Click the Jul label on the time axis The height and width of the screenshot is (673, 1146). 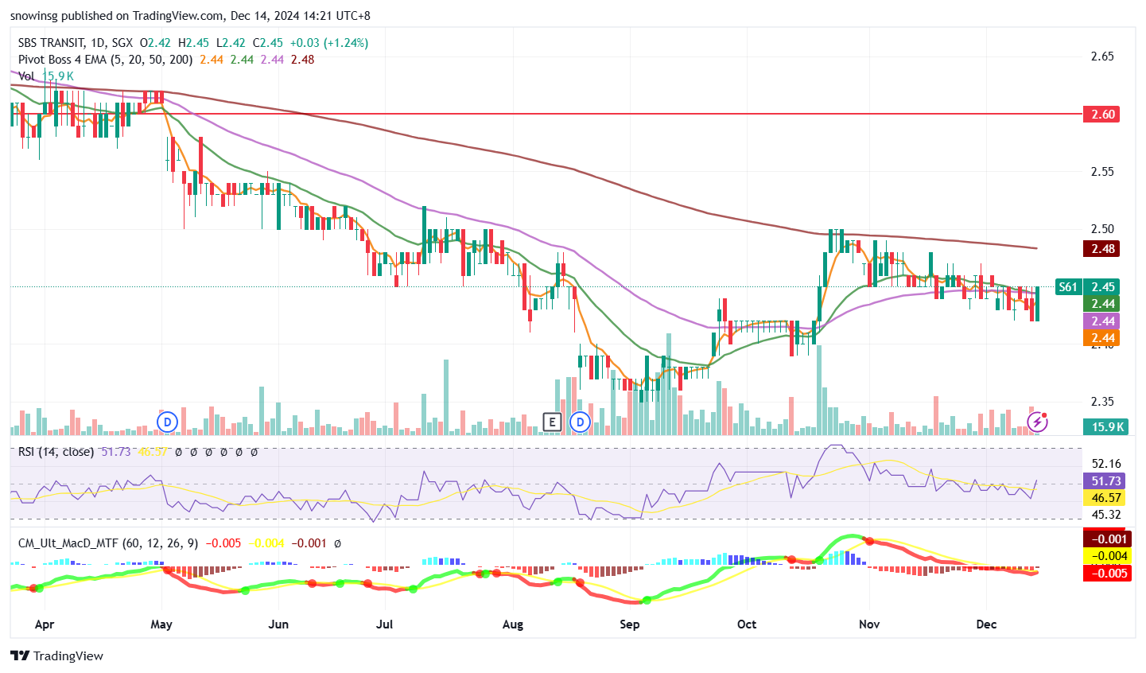pos(385,624)
